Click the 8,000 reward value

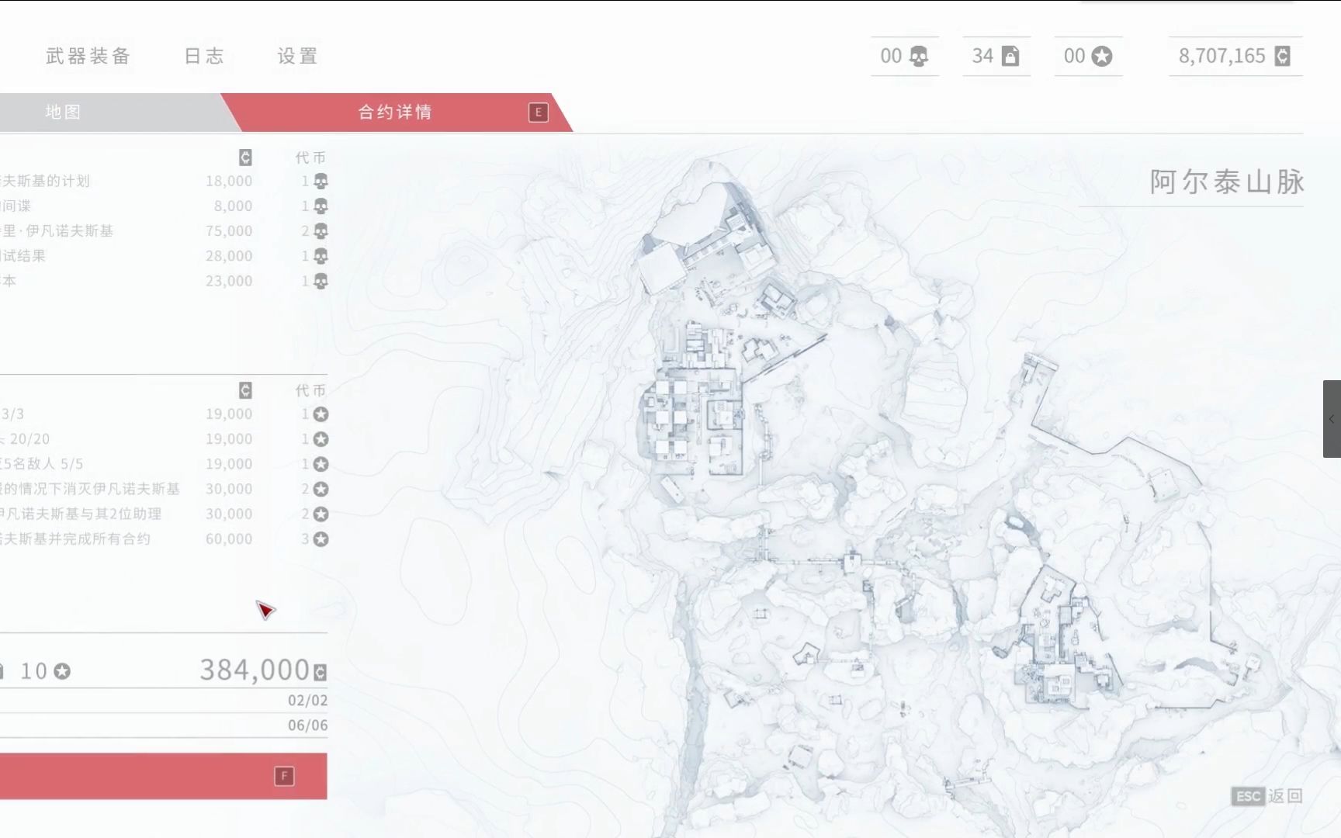pos(233,206)
